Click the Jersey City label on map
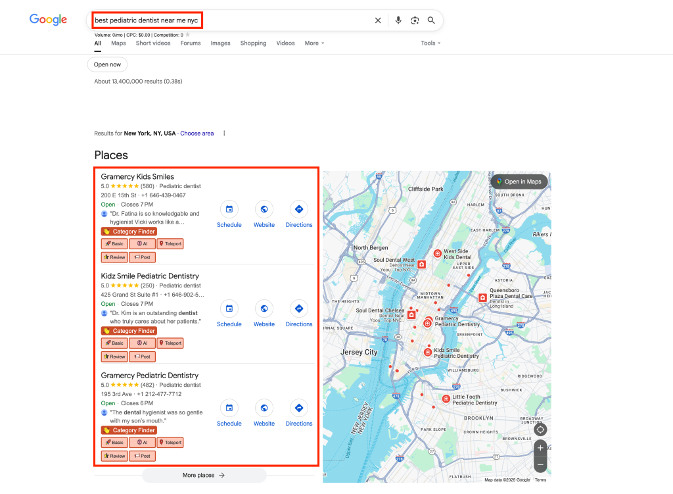The height and width of the screenshot is (494, 673). (359, 352)
